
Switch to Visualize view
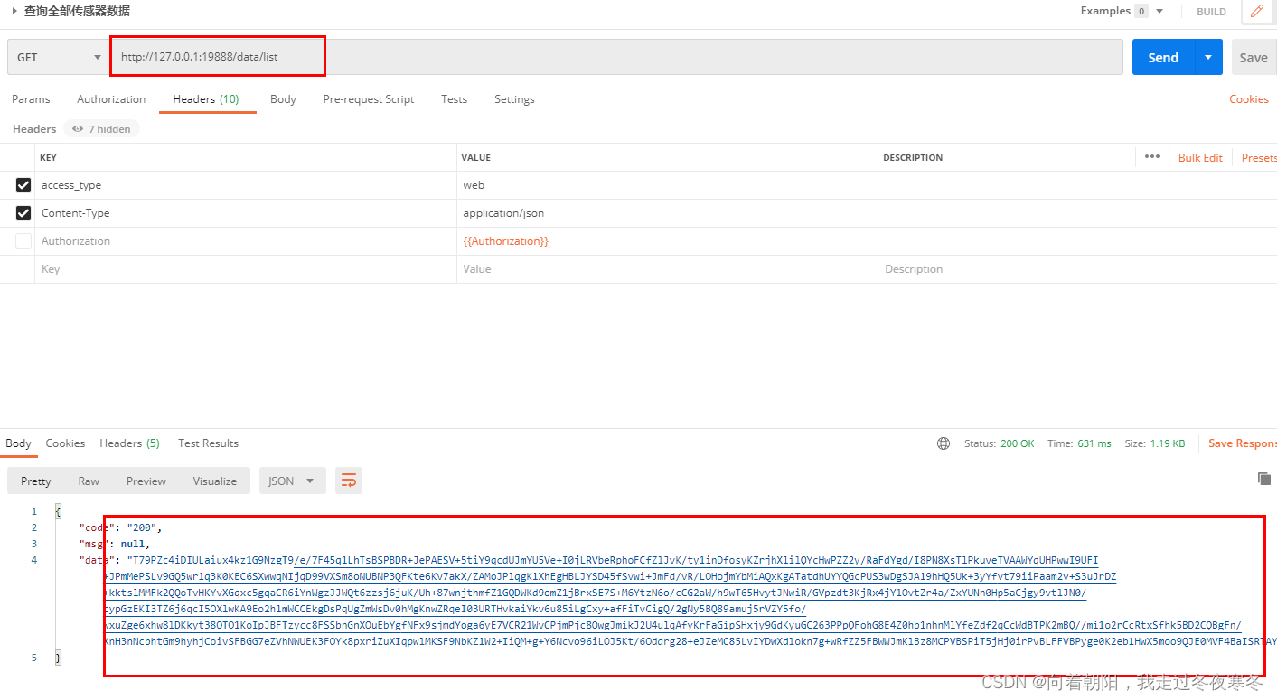point(215,481)
